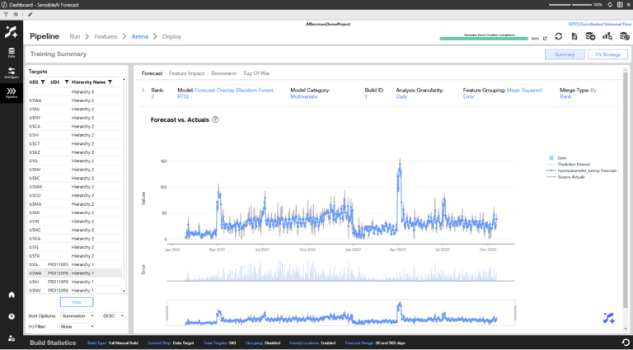Click the chart search icon in toolbar
The height and width of the screenshot is (350, 633).
click(x=607, y=37)
